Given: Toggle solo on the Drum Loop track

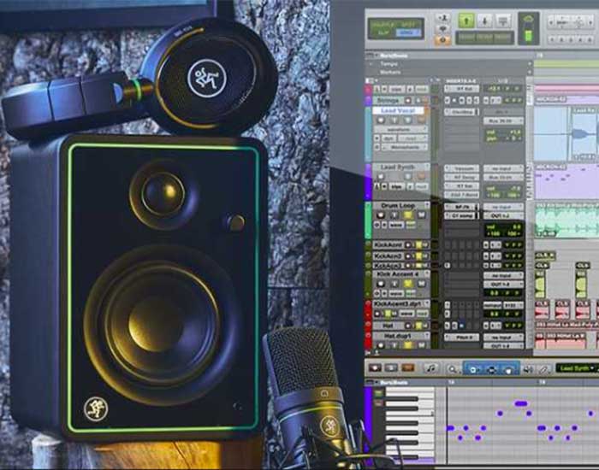Looking at the screenshot, I should [x=407, y=215].
